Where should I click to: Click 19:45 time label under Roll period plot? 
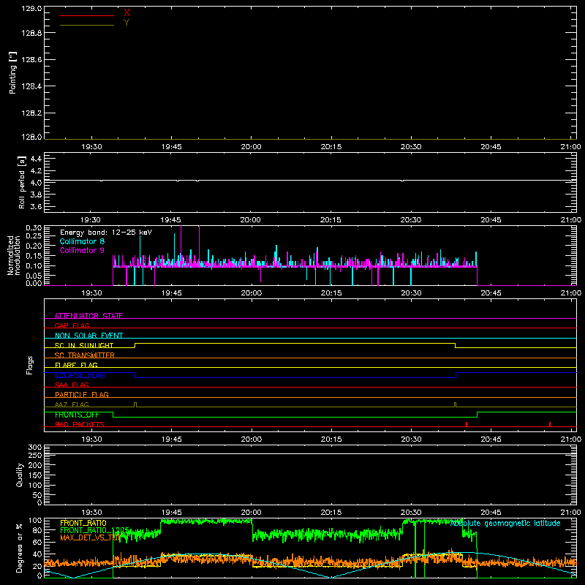[x=171, y=220]
